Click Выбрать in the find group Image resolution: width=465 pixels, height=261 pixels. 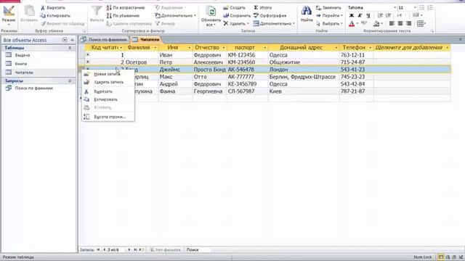[329, 23]
